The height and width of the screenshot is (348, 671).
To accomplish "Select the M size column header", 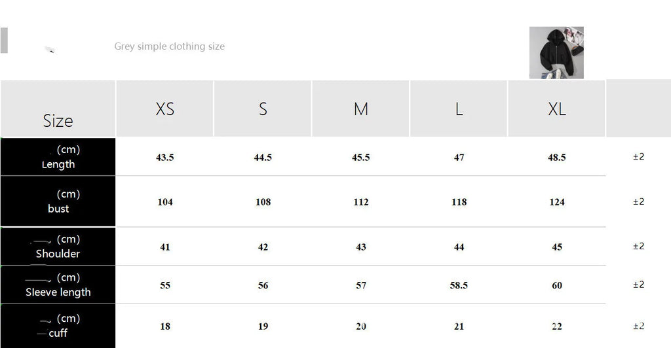I will pyautogui.click(x=361, y=109).
